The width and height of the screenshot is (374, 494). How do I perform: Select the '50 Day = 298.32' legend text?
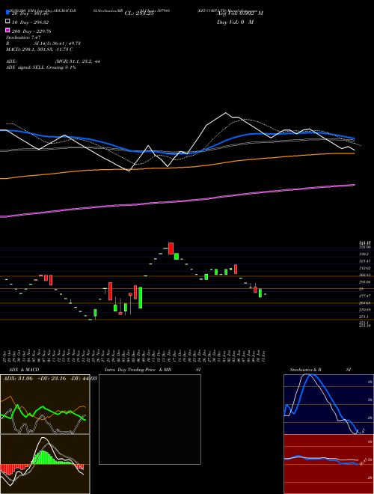tap(30, 22)
